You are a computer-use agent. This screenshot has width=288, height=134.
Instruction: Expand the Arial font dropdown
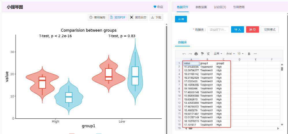[x=230, y=54]
